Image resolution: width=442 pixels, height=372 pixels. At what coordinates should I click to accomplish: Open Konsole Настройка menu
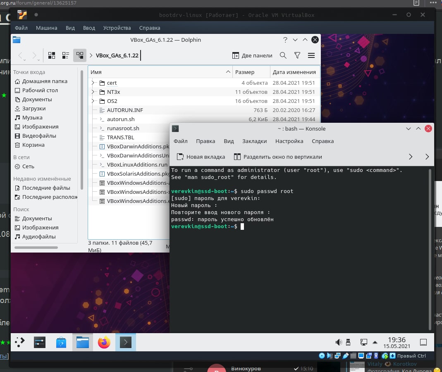point(289,141)
